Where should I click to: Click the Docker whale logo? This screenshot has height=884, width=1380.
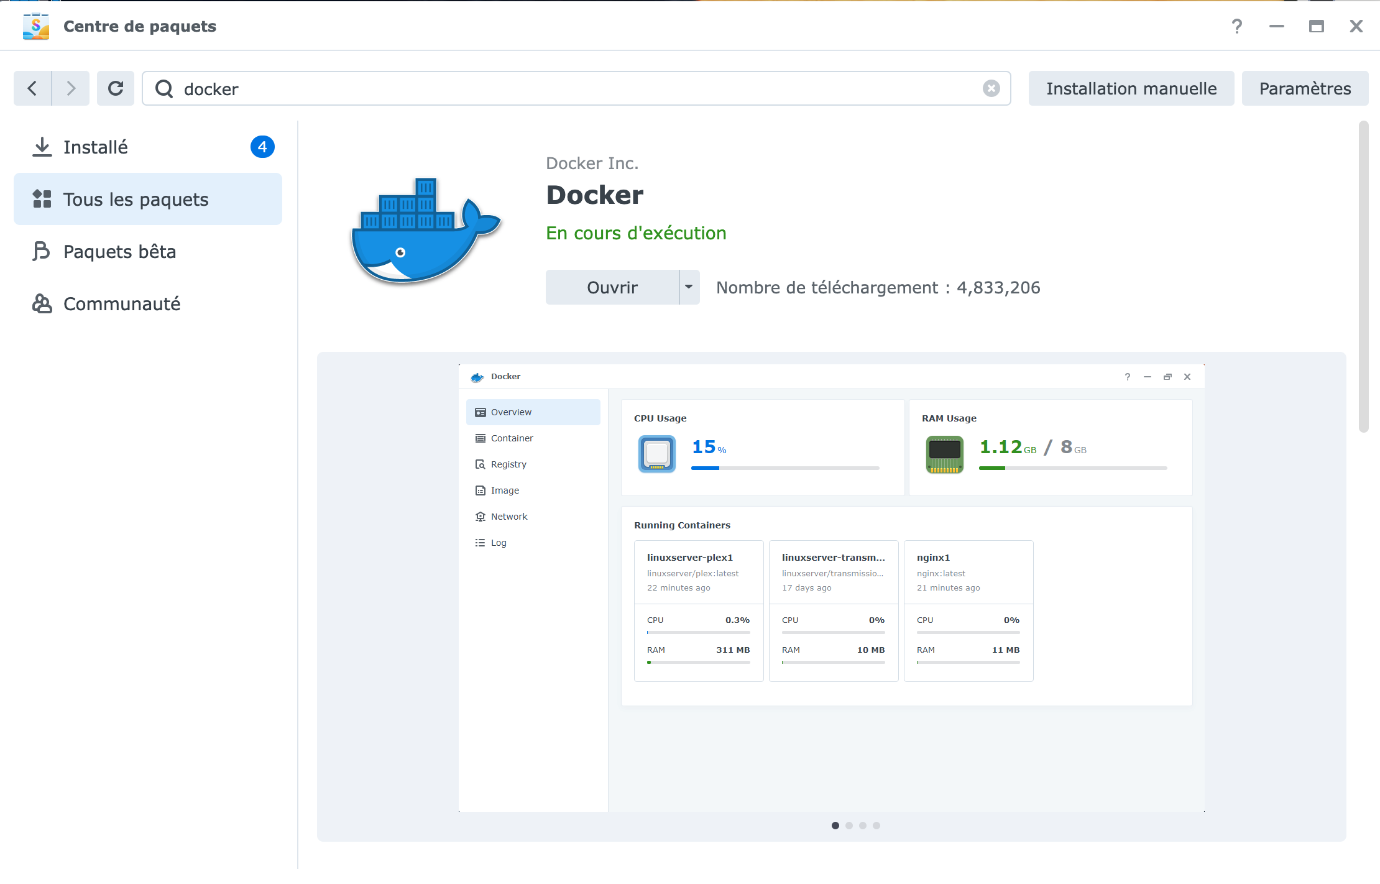[x=426, y=231]
